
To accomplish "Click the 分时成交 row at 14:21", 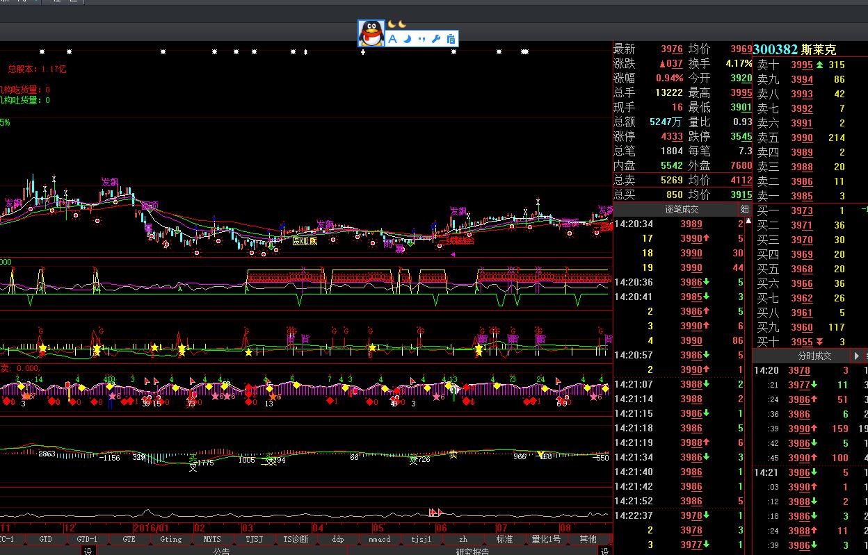I will point(810,472).
